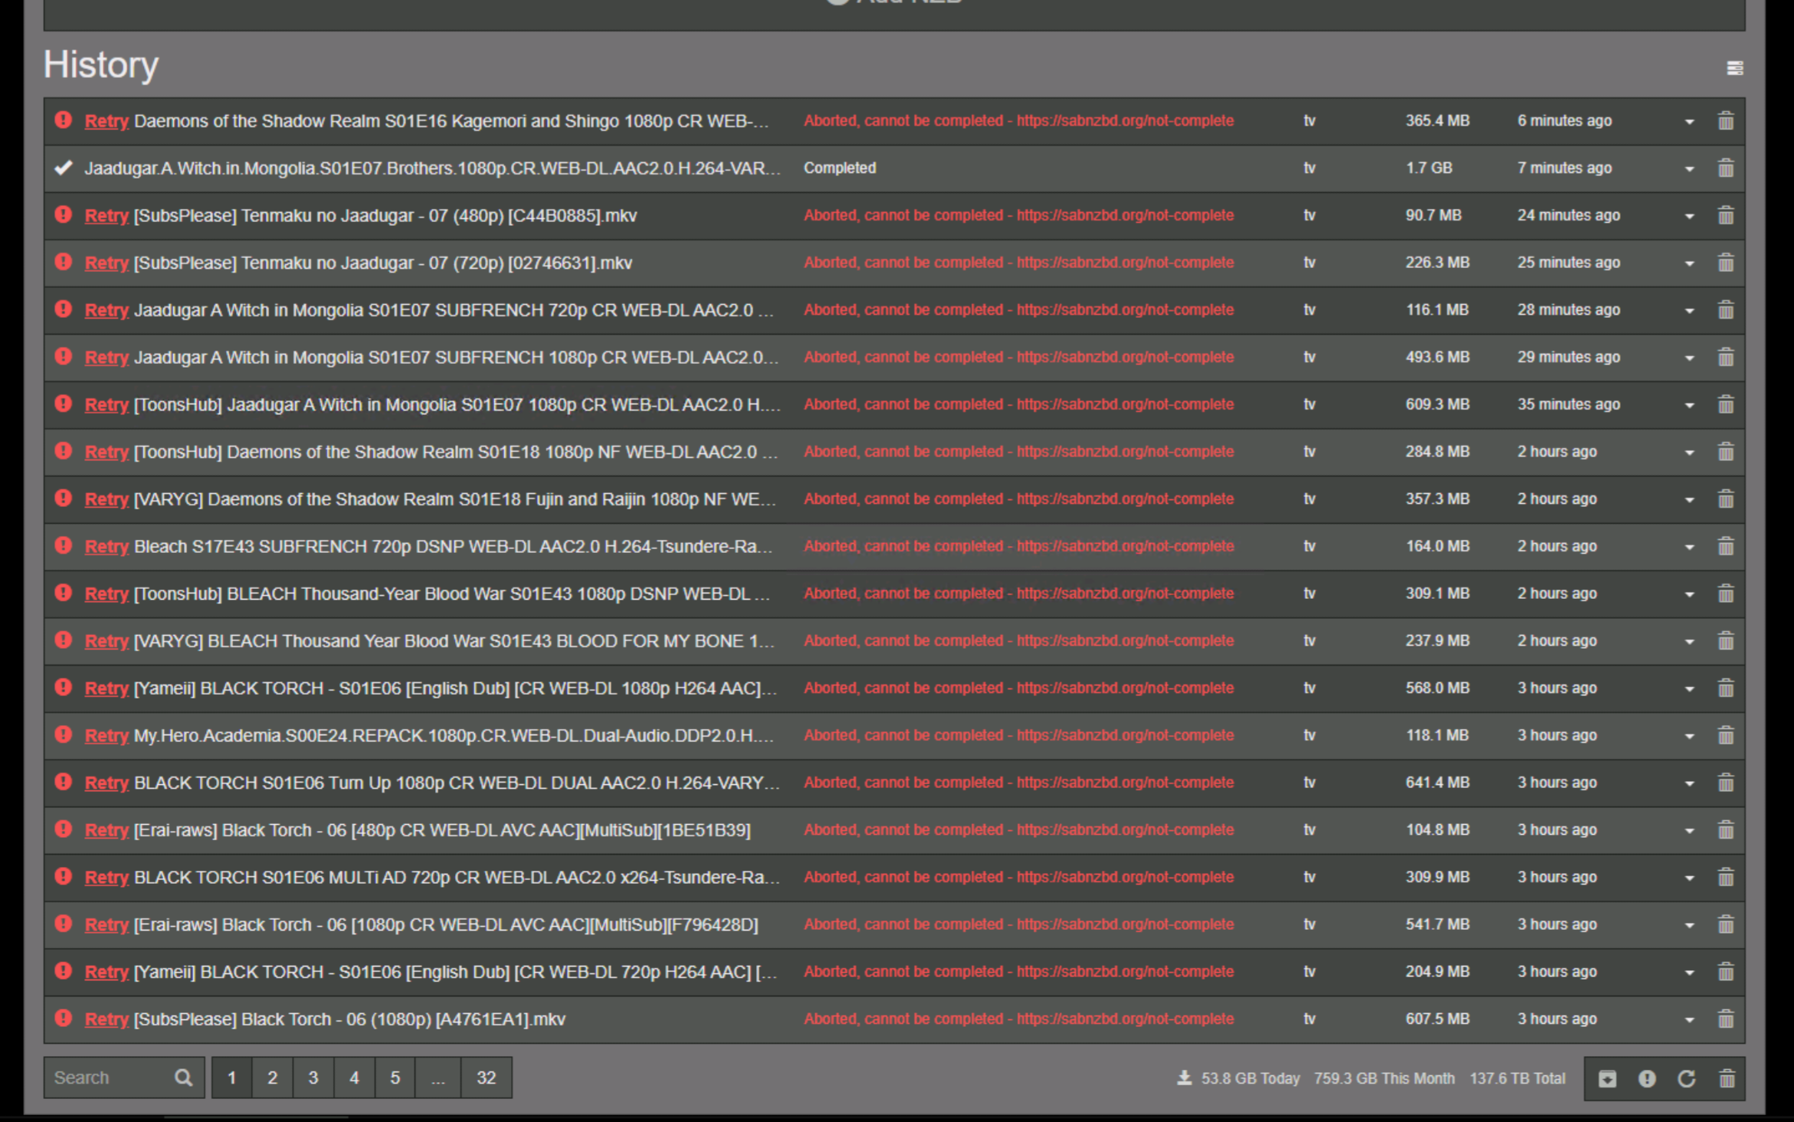Click the History heading
This screenshot has width=1794, height=1122.
pos(101,65)
